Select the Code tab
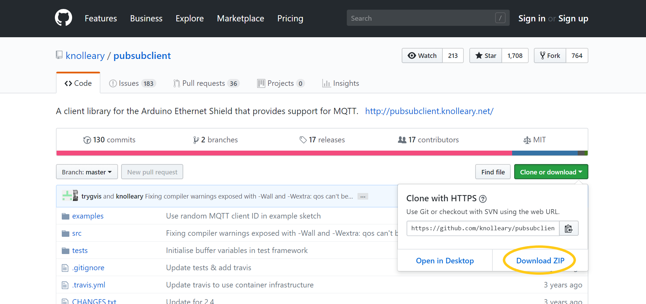 pos(78,83)
